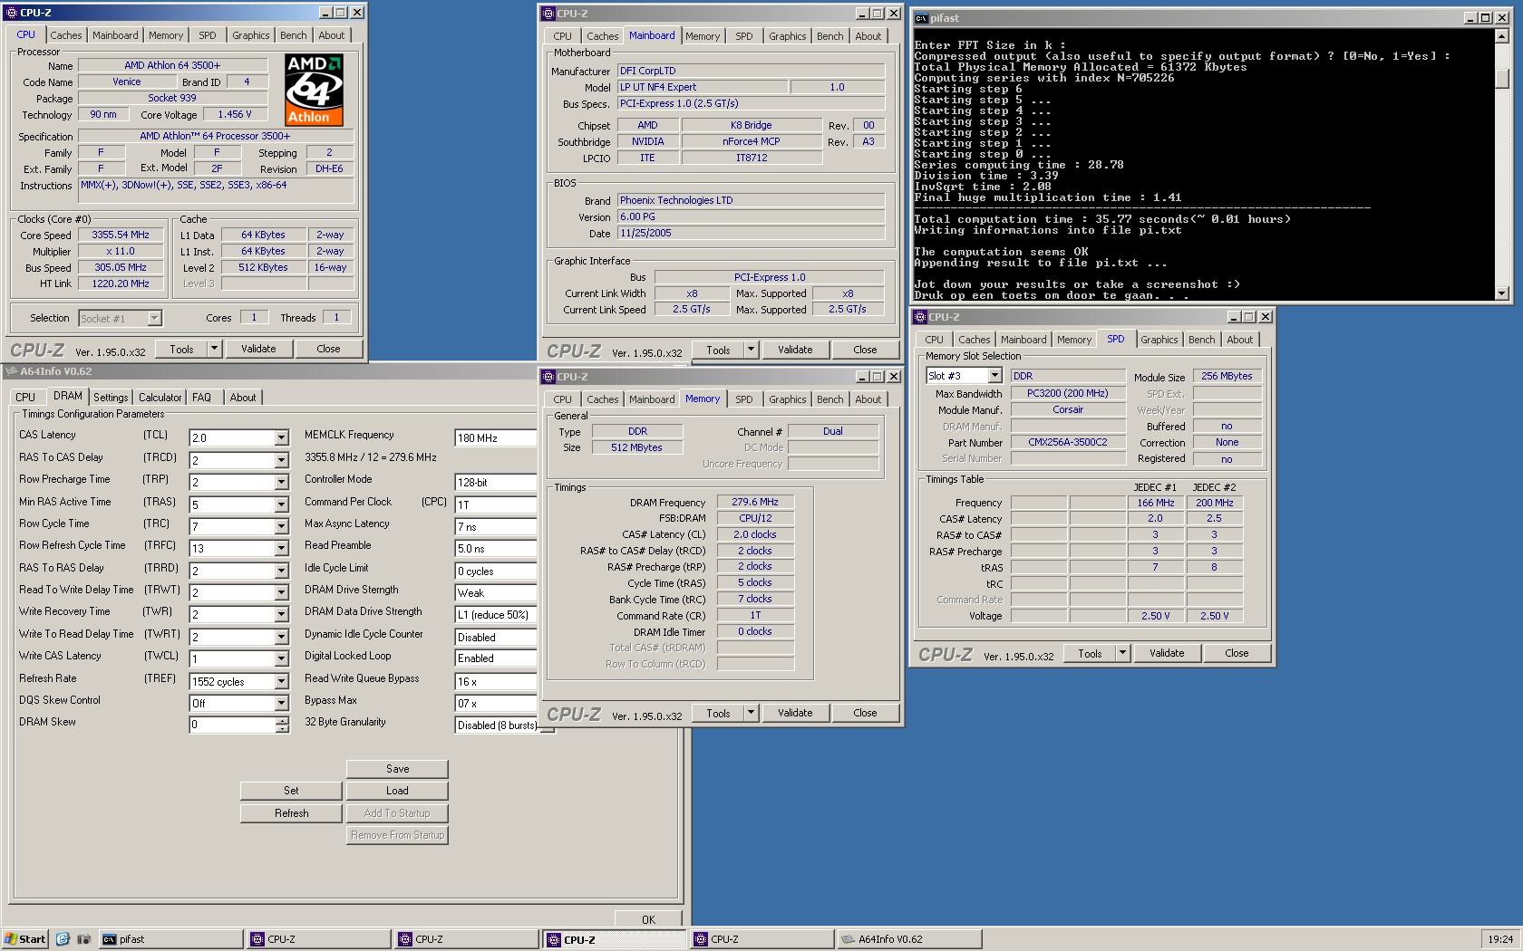
Task: Switch to Caches tab in CPU window
Action: pos(65,35)
